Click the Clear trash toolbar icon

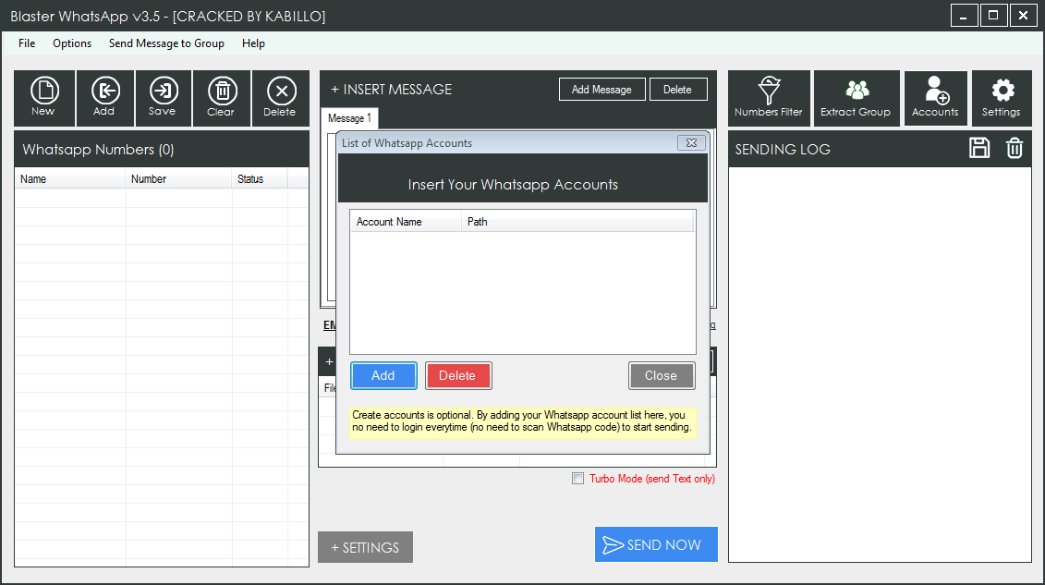pyautogui.click(x=221, y=98)
